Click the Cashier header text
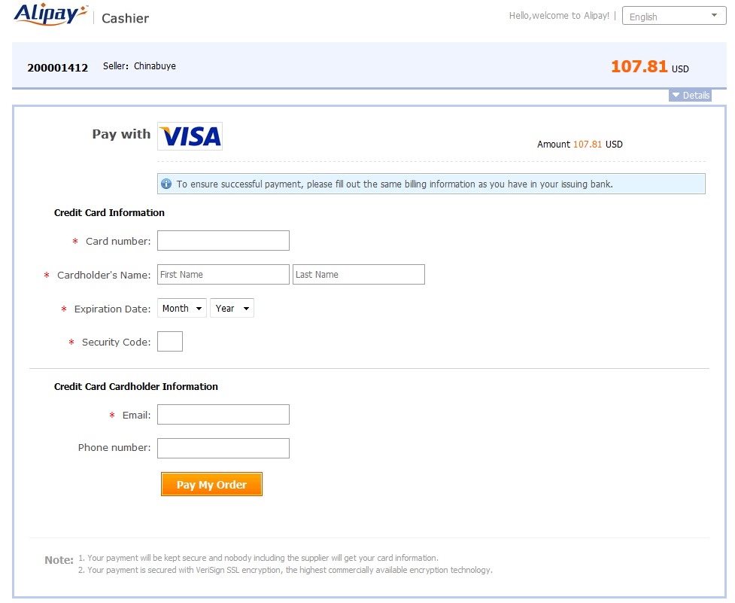Screen dimensions: 735x603 (125, 18)
